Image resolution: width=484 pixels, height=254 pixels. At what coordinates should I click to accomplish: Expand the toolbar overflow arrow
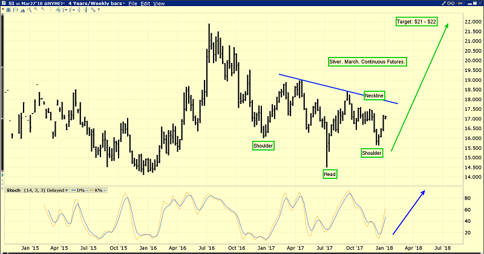[99, 10]
